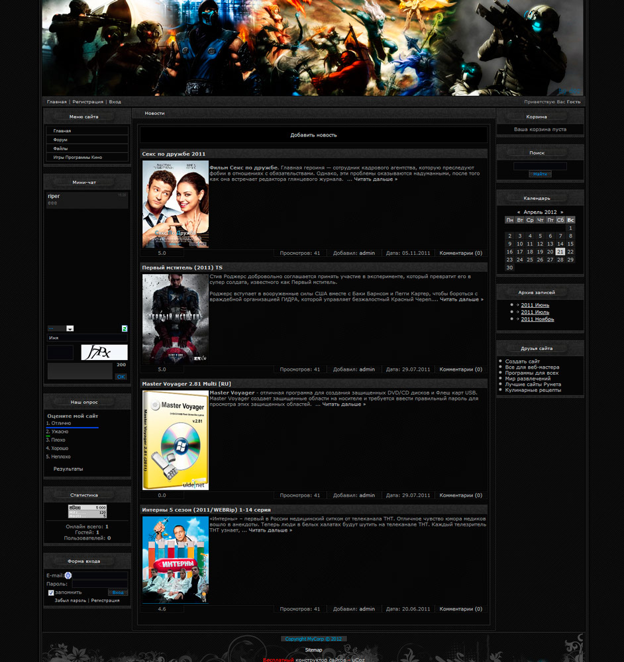Open the mini-chat auto-refresh dropdown
This screenshot has height=662, width=624.
tap(60, 328)
